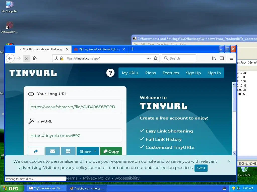Screen dimensions: 257x192
Task: Open My Computer desktop icon
Action: point(10,7)
